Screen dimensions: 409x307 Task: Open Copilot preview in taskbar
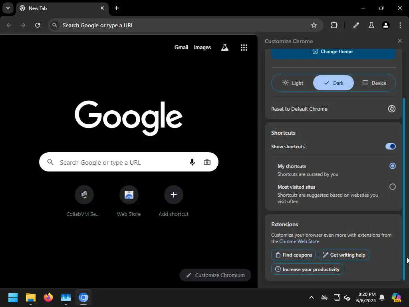click(x=396, y=297)
